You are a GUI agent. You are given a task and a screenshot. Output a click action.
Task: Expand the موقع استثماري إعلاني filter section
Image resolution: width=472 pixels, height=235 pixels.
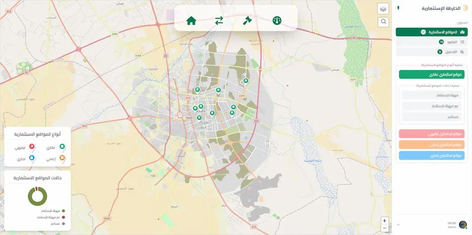[x=432, y=145]
